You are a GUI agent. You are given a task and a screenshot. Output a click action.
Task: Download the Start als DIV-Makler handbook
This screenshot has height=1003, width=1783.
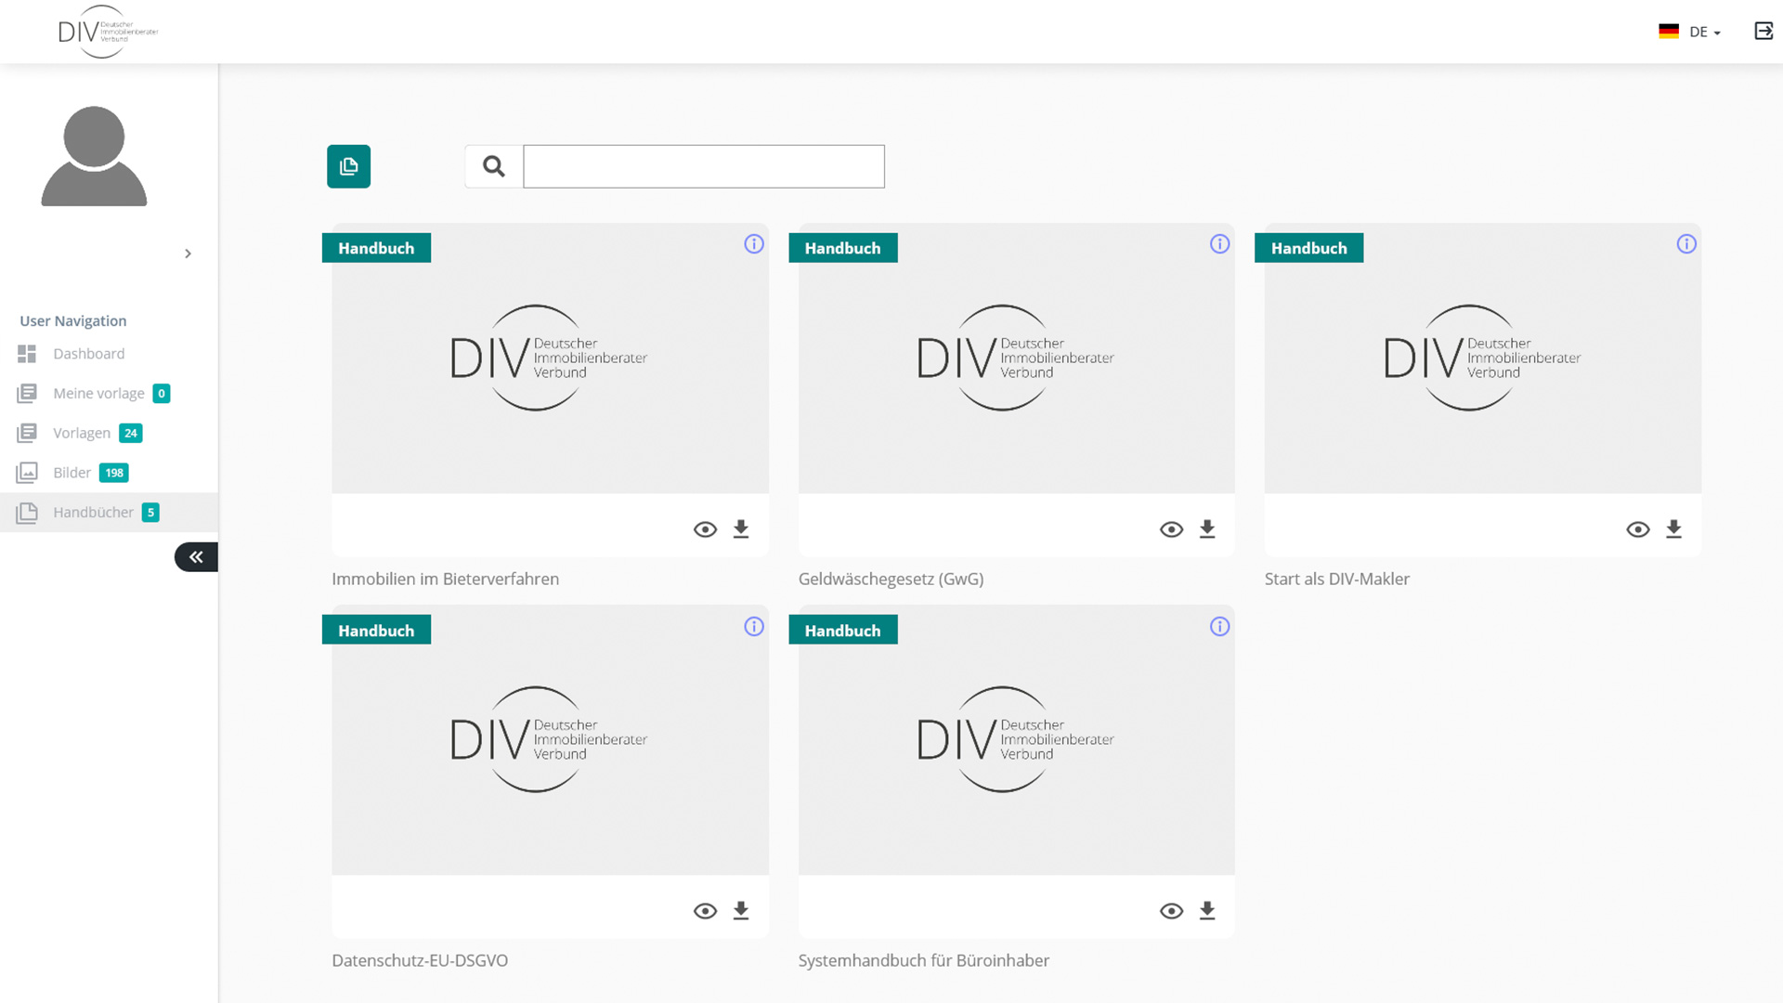point(1672,529)
